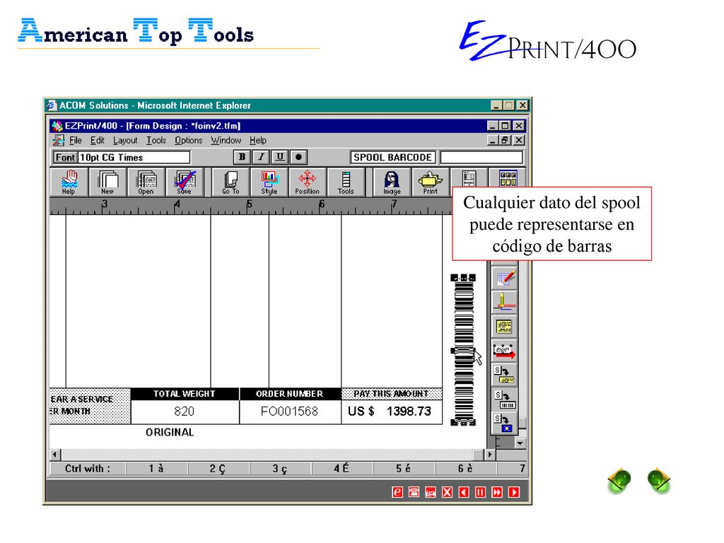
Task: Pick the yellow text note tool
Action: [x=504, y=327]
